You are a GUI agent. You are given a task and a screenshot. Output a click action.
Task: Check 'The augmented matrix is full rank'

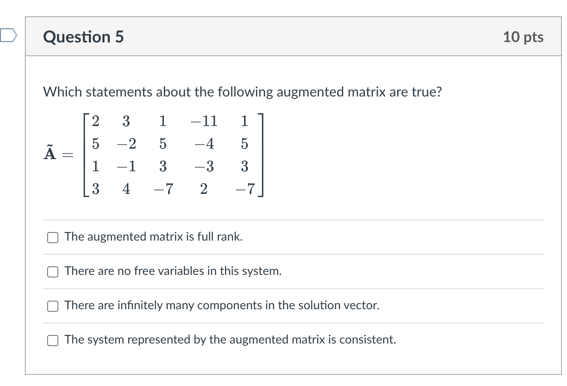tap(52, 237)
